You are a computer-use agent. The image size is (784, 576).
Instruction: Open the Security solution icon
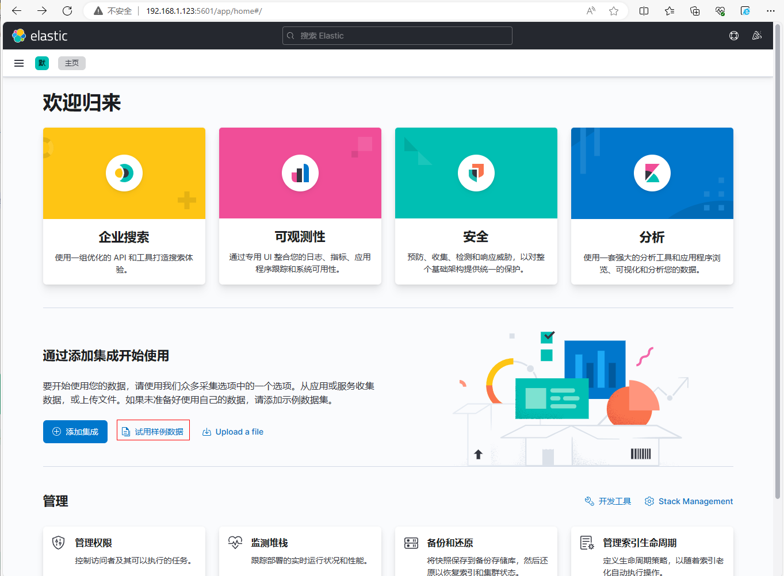[476, 173]
